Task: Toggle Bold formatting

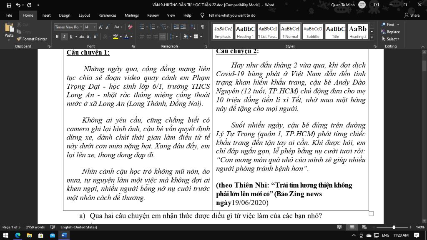Action: (x=57, y=37)
